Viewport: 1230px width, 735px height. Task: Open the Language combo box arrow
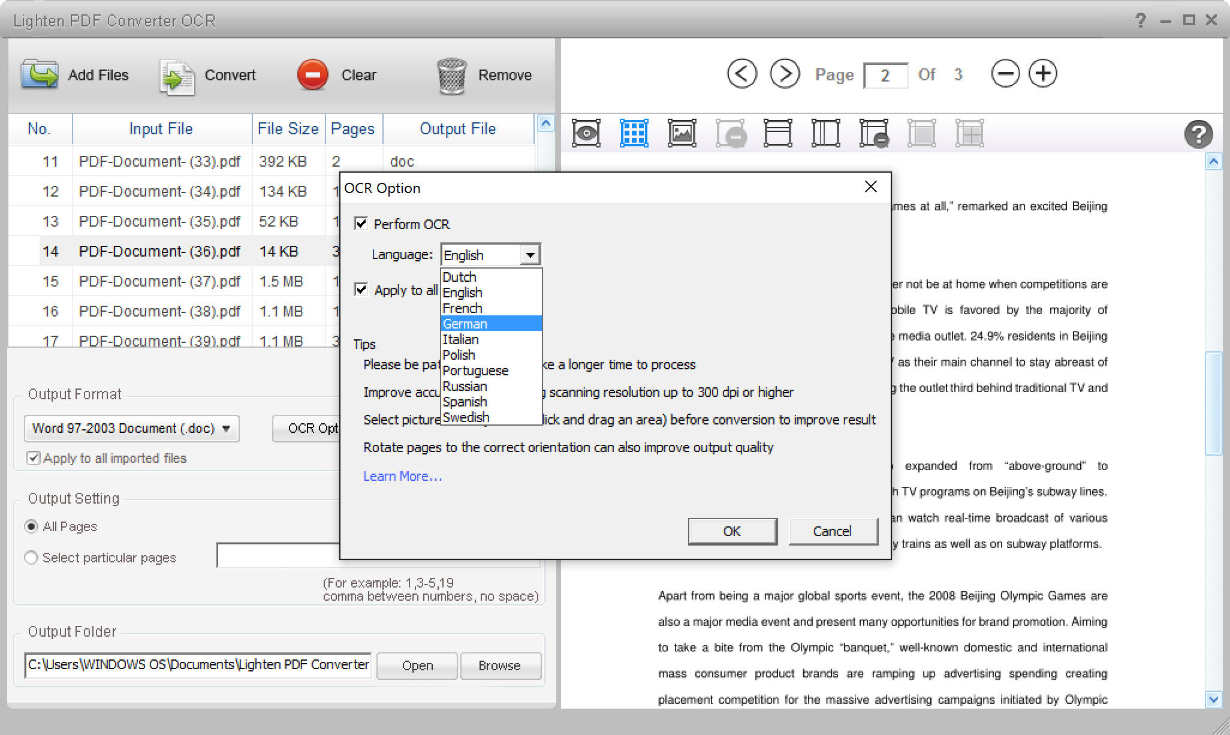[x=530, y=255]
